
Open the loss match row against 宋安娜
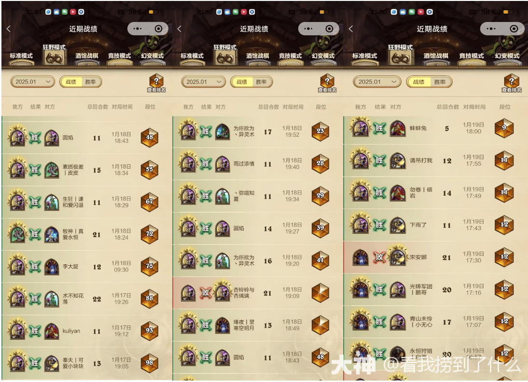pyautogui.click(x=435, y=257)
